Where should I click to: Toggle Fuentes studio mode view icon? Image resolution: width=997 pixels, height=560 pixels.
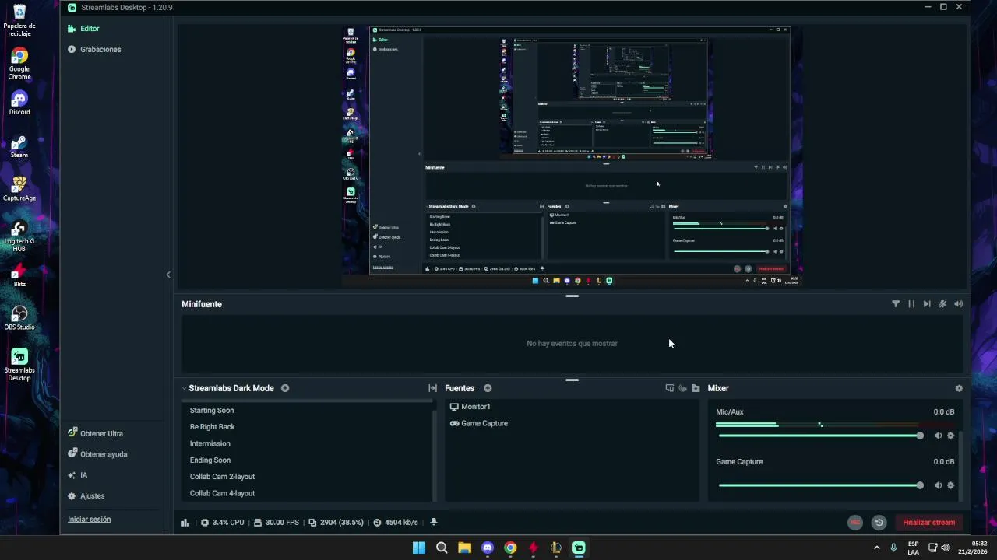pos(669,388)
